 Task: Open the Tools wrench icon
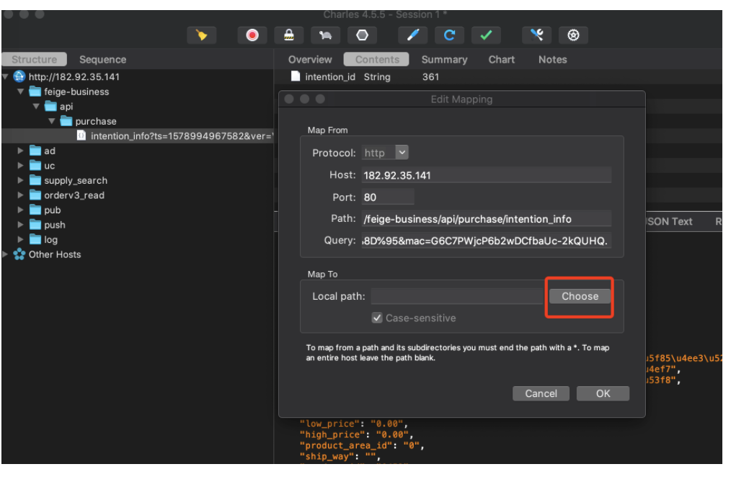click(x=537, y=35)
